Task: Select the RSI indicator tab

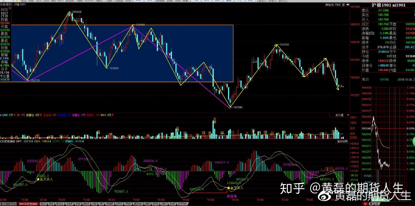Action: click(51, 204)
